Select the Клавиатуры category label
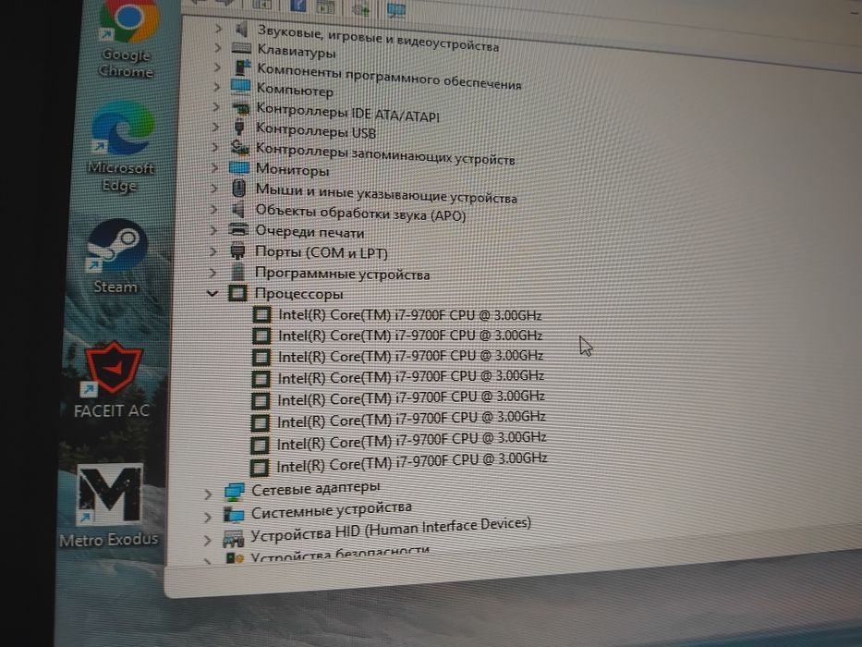 pos(297,51)
